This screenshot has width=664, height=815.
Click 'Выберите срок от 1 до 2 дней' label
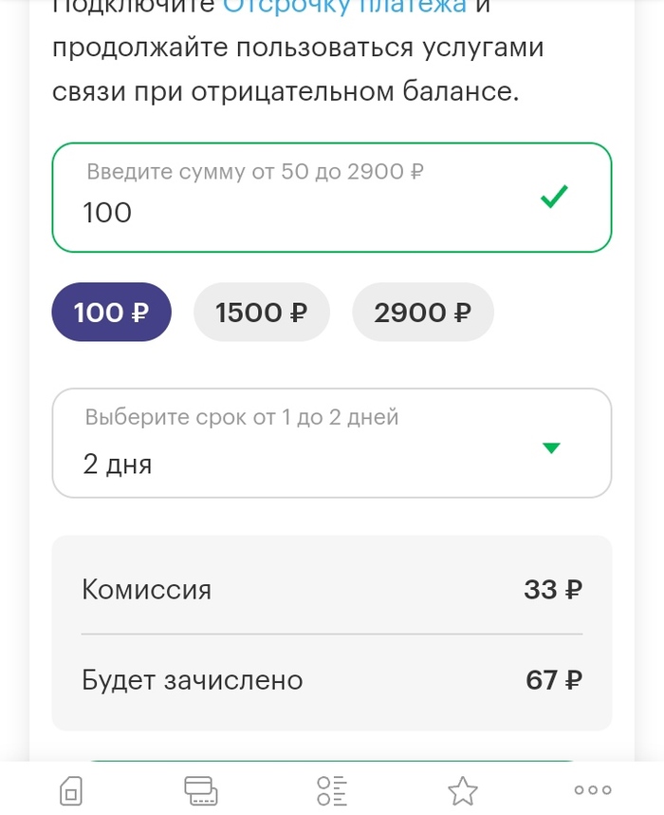tap(242, 417)
